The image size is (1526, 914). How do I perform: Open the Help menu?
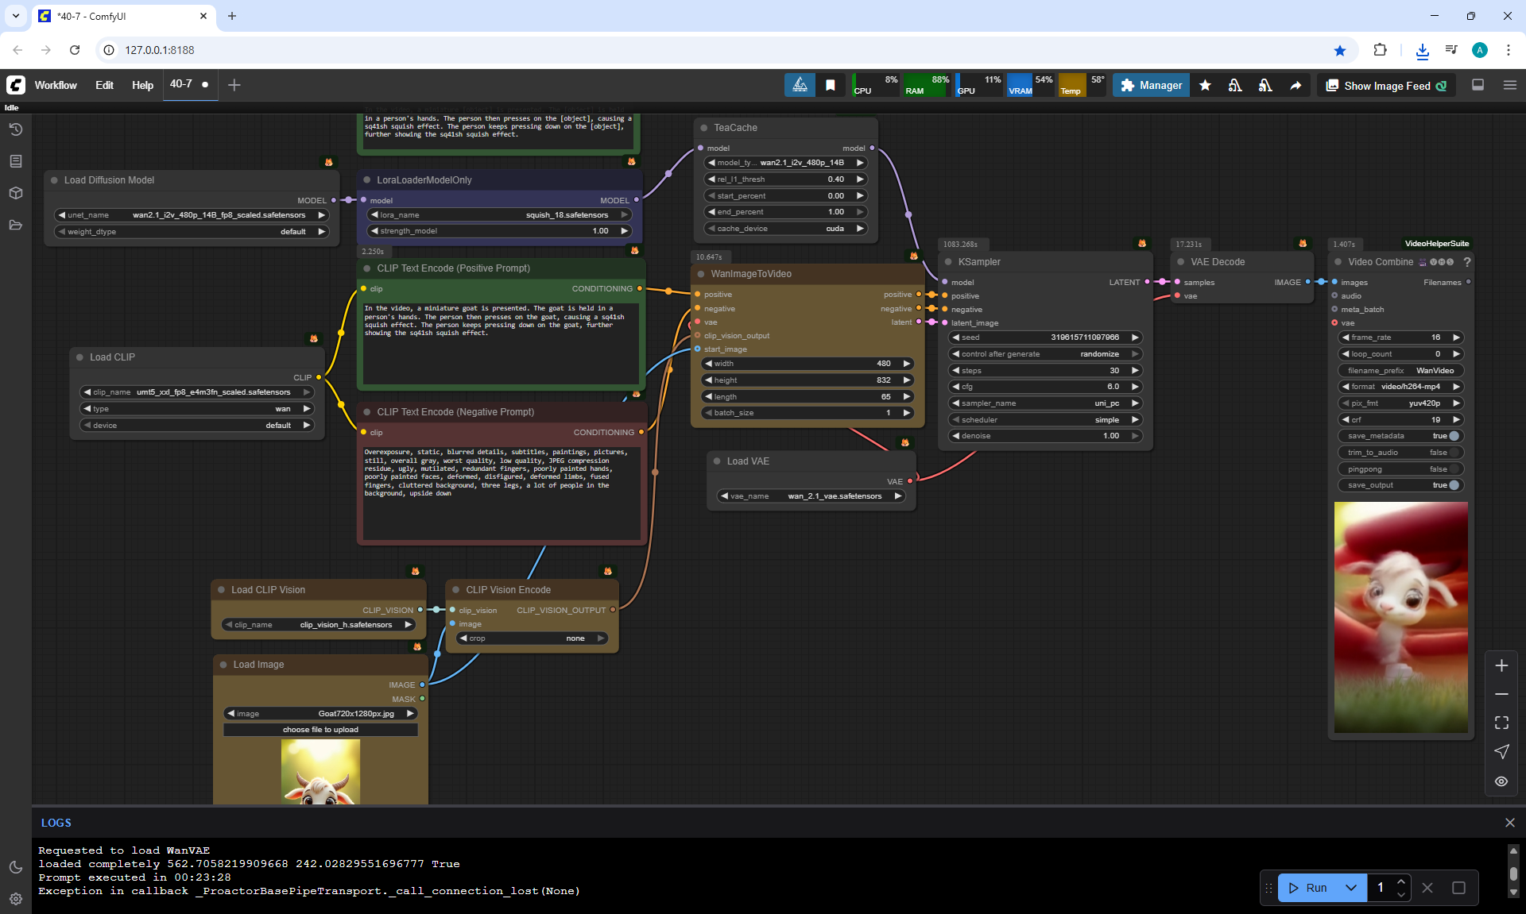(x=142, y=85)
